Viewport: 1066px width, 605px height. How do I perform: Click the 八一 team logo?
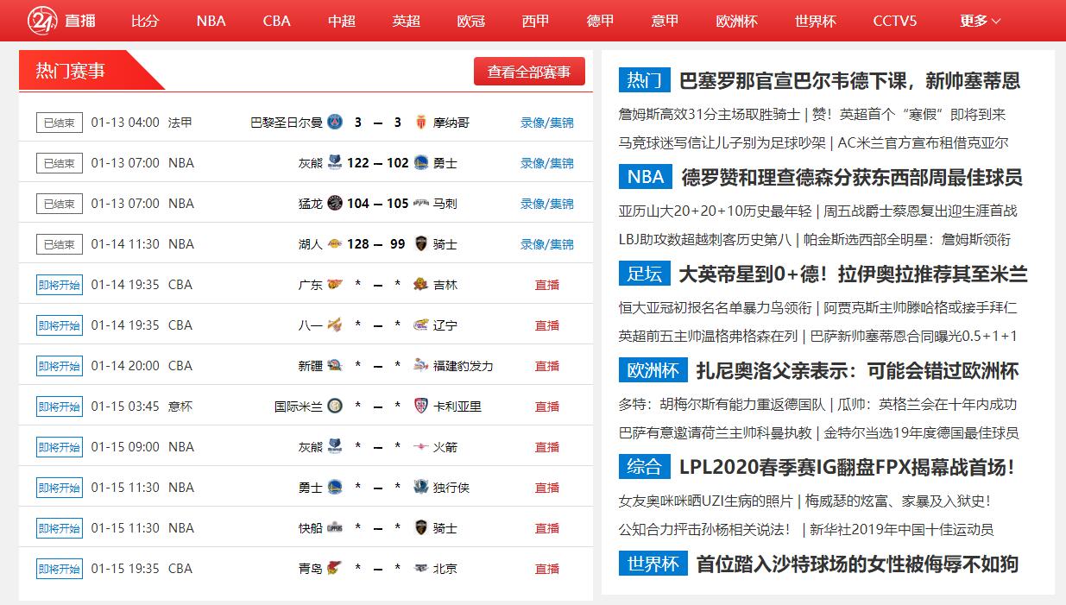[x=335, y=325]
